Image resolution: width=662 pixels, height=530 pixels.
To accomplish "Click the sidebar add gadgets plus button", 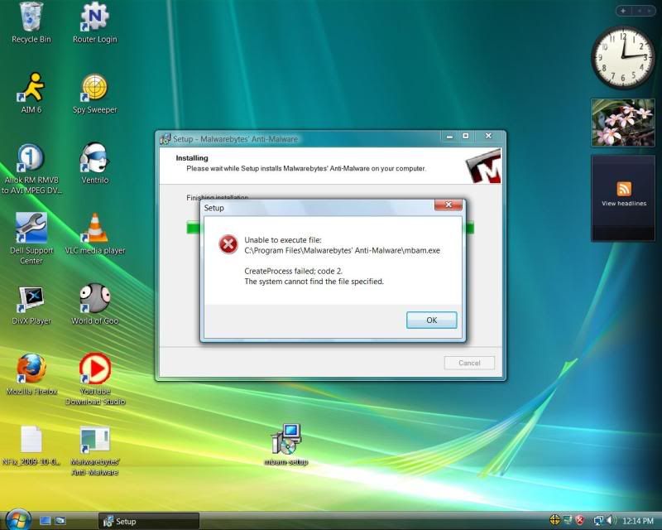I will 623,11.
